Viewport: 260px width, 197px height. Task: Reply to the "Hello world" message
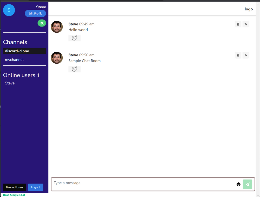point(245,24)
